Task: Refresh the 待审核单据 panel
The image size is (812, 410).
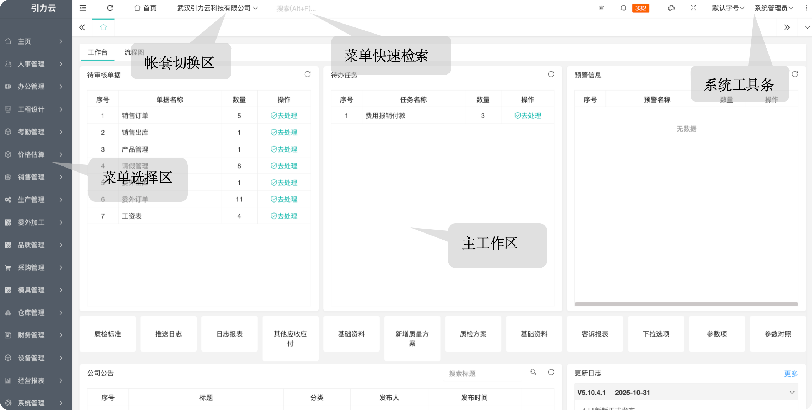Action: coord(307,74)
